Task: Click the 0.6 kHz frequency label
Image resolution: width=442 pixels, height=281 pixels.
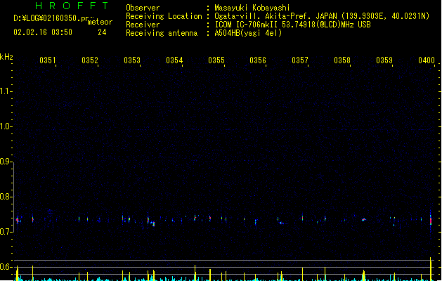Action: pos(5,267)
